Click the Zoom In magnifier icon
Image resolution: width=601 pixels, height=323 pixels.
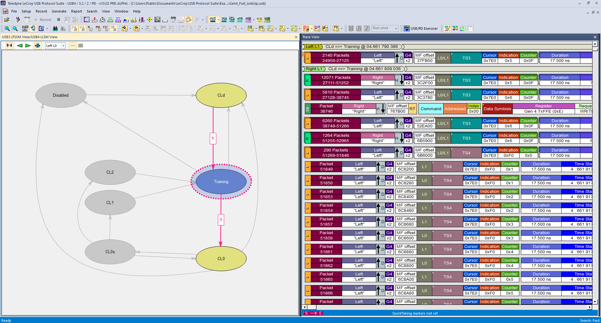[7, 28]
